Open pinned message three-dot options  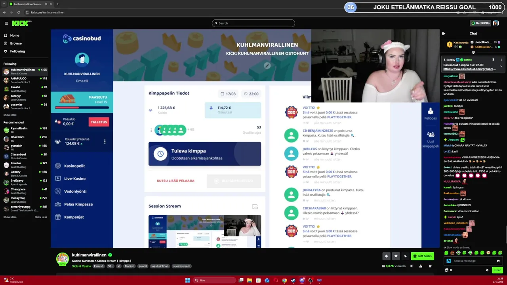click(x=501, y=60)
